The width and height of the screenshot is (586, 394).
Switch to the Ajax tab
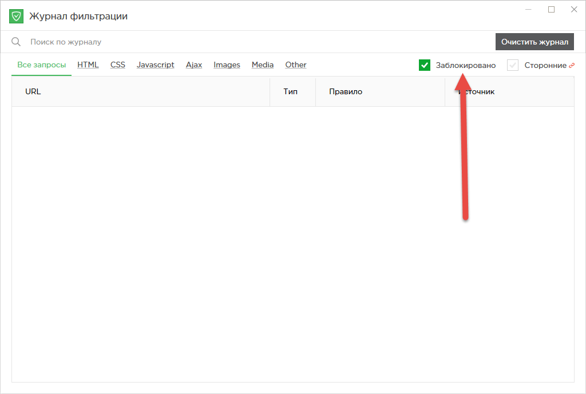click(x=194, y=65)
